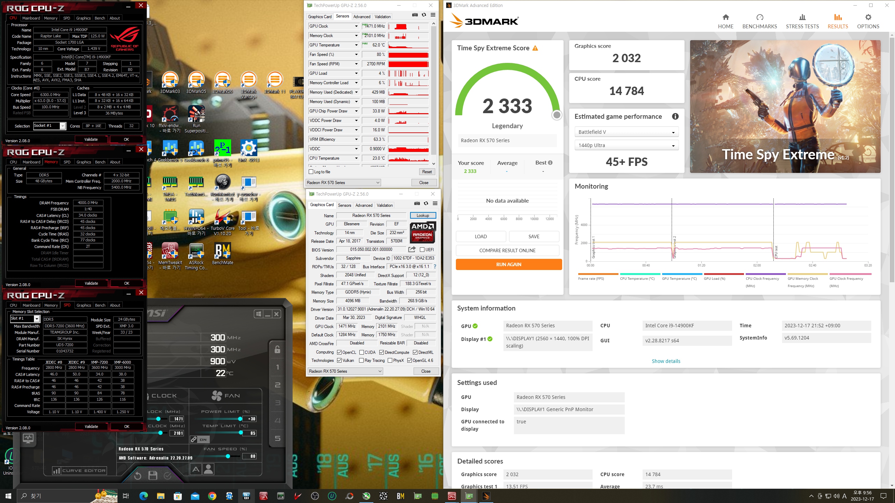The height and width of the screenshot is (503, 895).
Task: Open the TestMem5 desktop shortcut
Action: (196, 186)
